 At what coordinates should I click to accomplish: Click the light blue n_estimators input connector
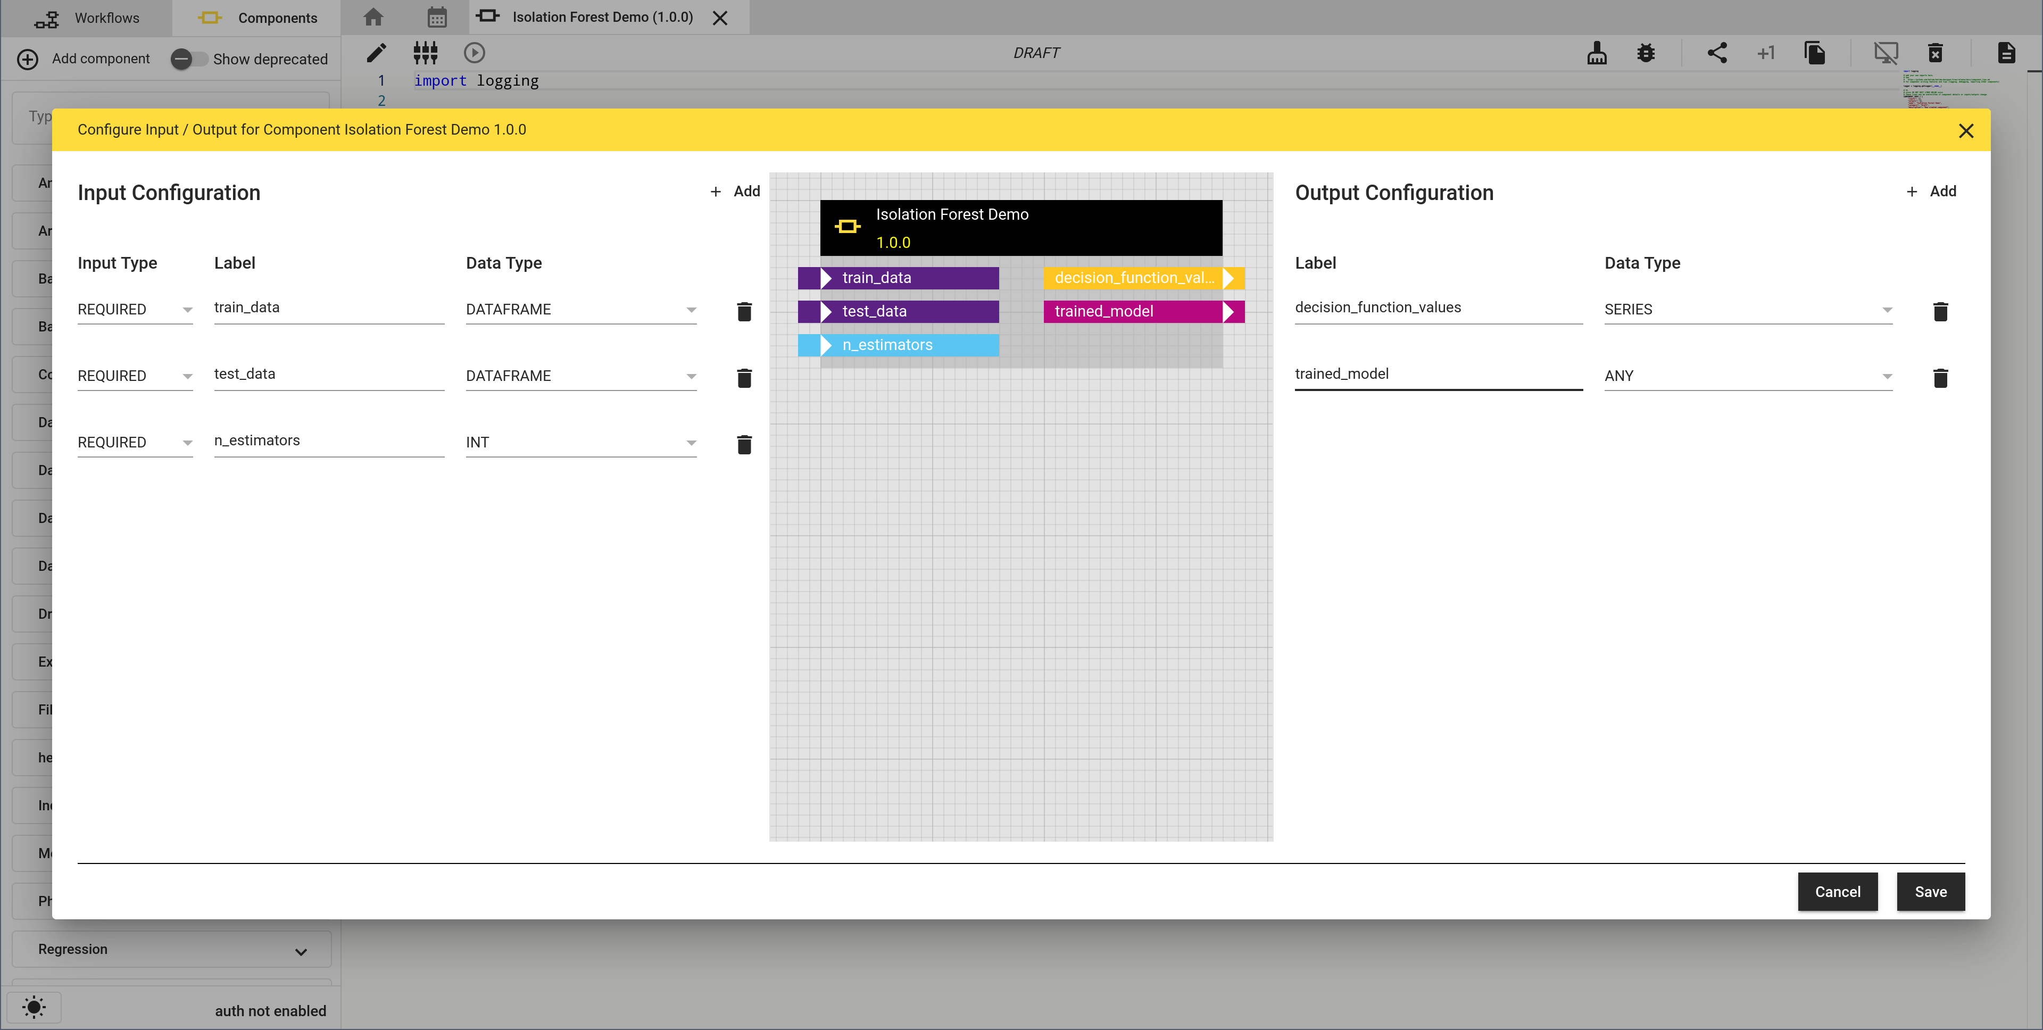coord(898,345)
